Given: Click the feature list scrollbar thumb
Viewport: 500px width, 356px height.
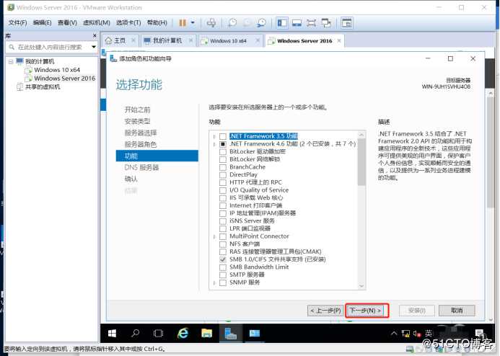Looking at the screenshot, I should click(x=361, y=161).
